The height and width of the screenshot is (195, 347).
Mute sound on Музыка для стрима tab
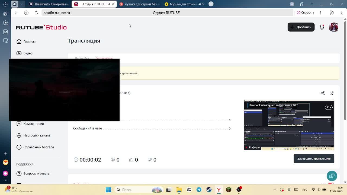point(199,4)
